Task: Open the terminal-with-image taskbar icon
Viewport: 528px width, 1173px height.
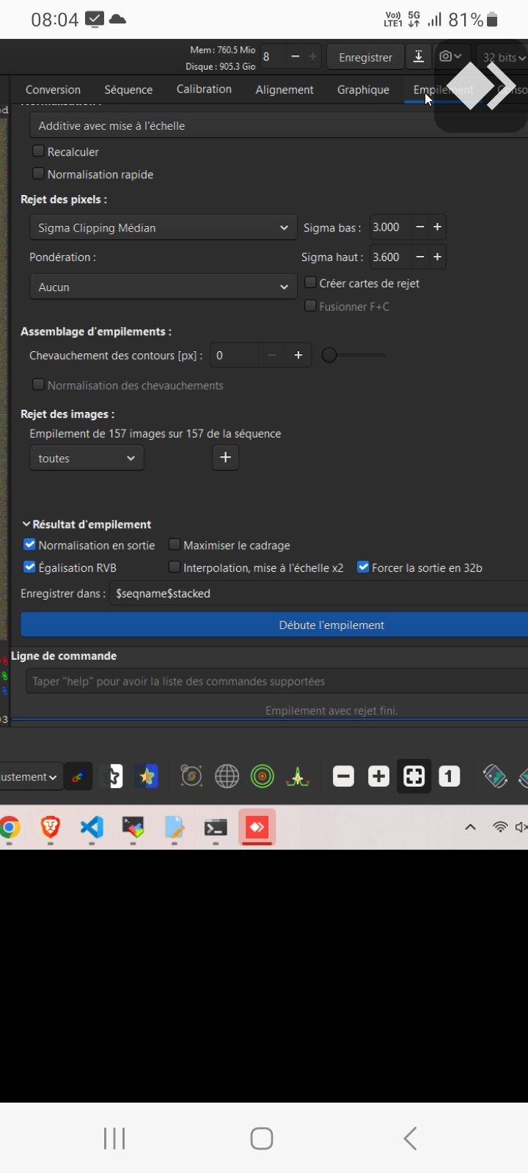Action: coord(133,828)
